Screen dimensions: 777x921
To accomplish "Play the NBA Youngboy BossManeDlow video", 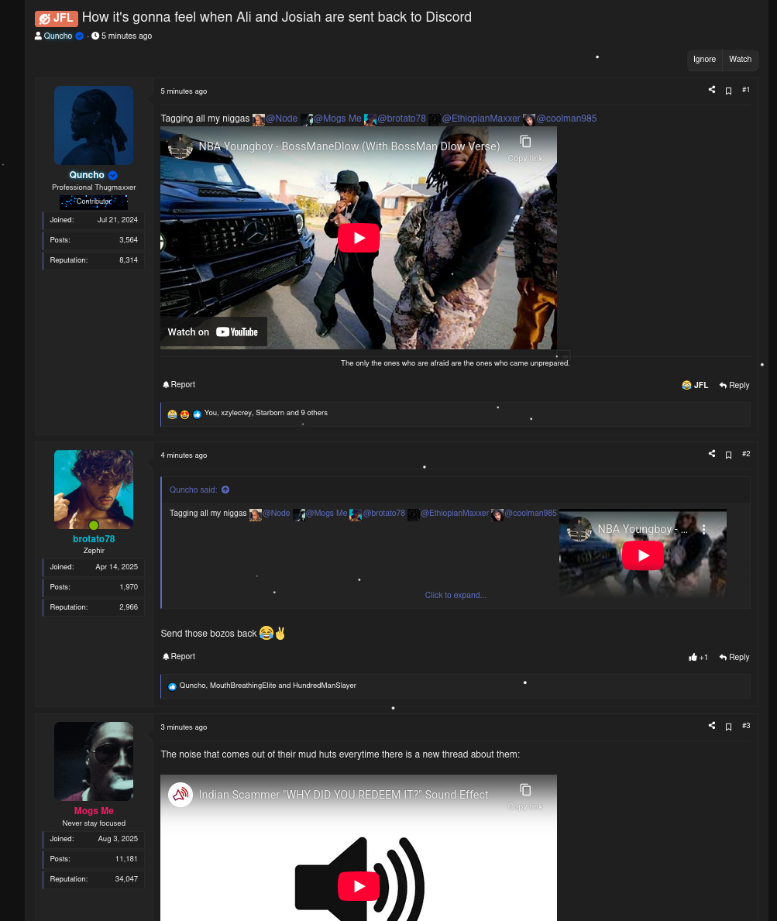I will point(359,238).
